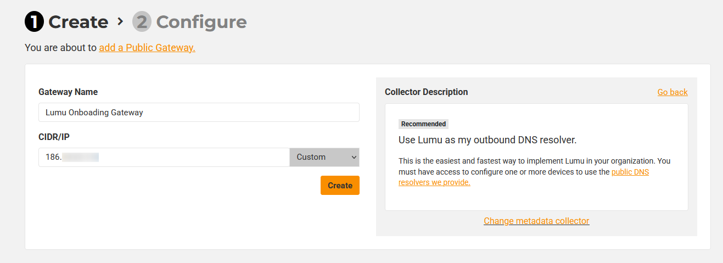The width and height of the screenshot is (723, 263).
Task: Click the chevron arrow between the steps
Action: click(x=120, y=21)
